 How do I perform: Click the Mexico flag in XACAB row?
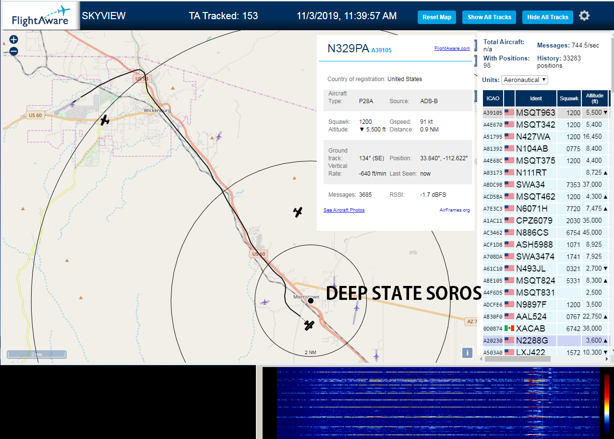point(509,329)
